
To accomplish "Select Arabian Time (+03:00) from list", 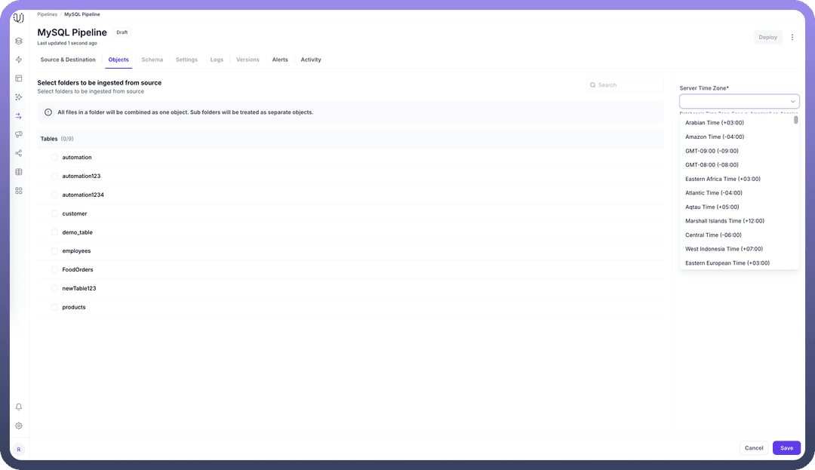I will coord(714,123).
